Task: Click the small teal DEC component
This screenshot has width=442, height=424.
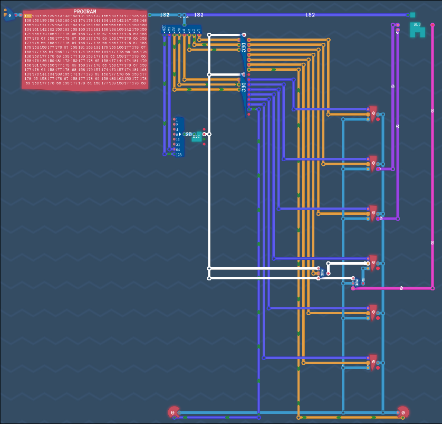Action: click(196, 136)
